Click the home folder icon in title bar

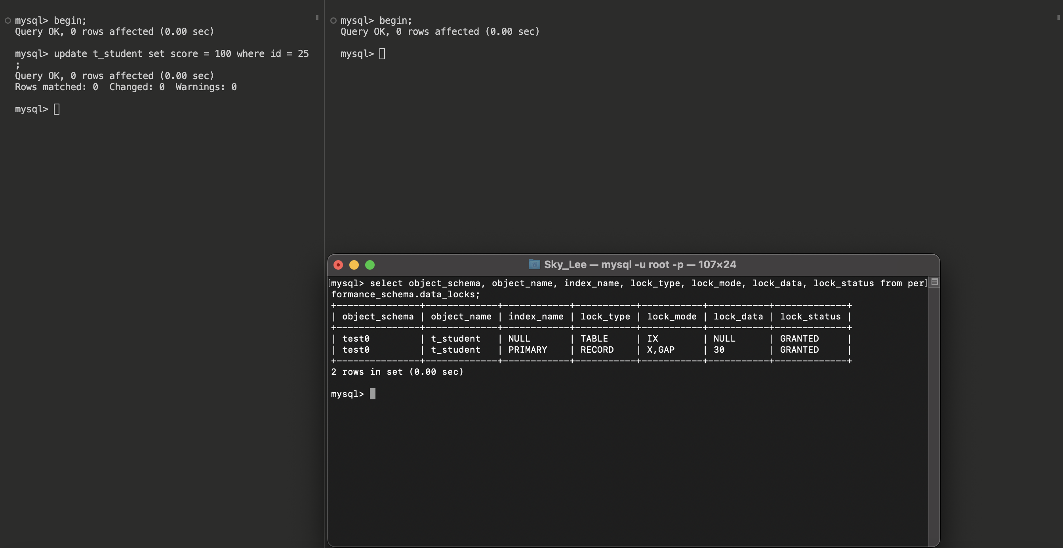pyautogui.click(x=534, y=264)
